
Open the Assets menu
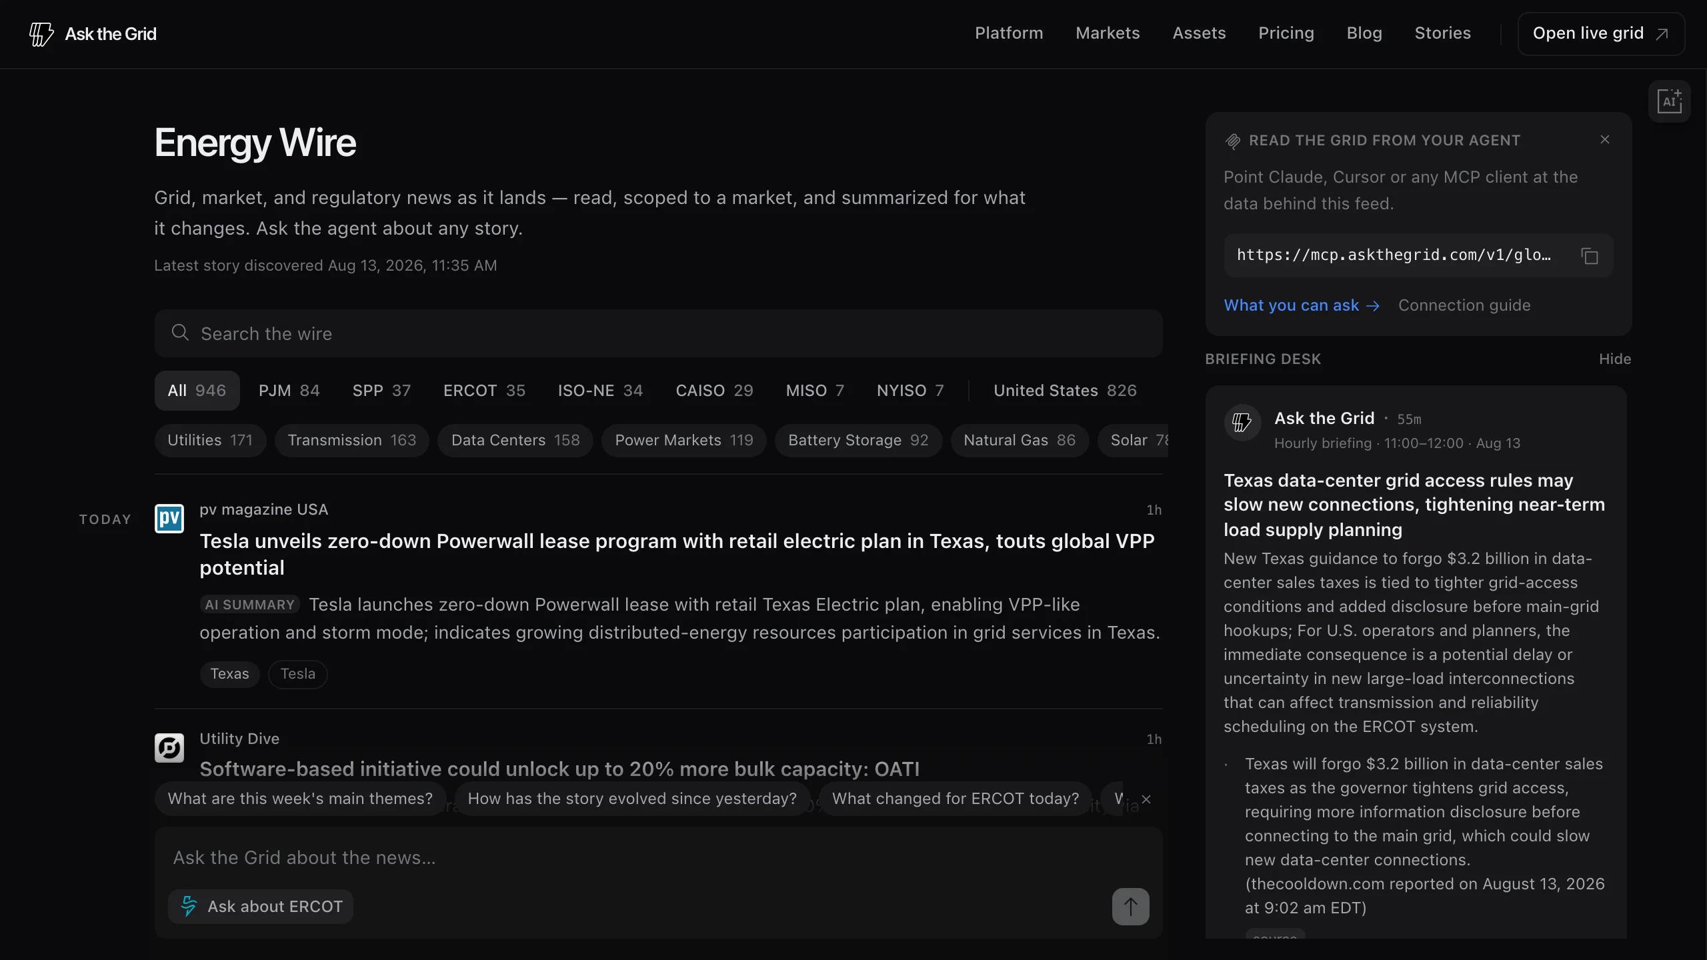tap(1199, 33)
